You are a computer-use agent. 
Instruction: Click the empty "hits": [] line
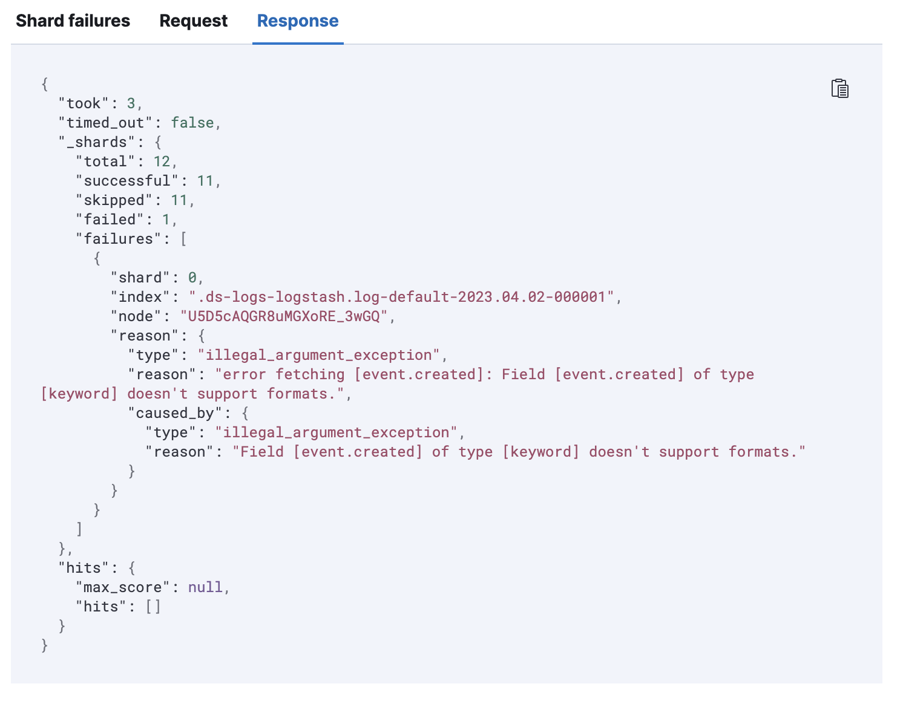click(118, 607)
